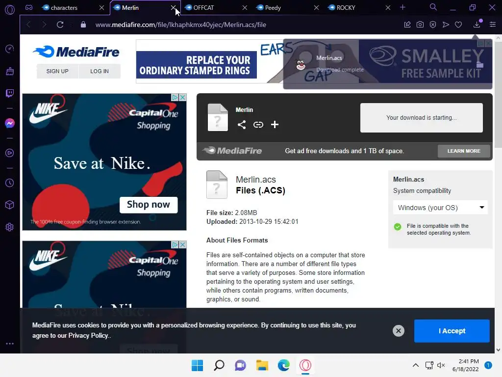
Task: Expand the Windows (your OS) dropdown
Action: point(440,208)
